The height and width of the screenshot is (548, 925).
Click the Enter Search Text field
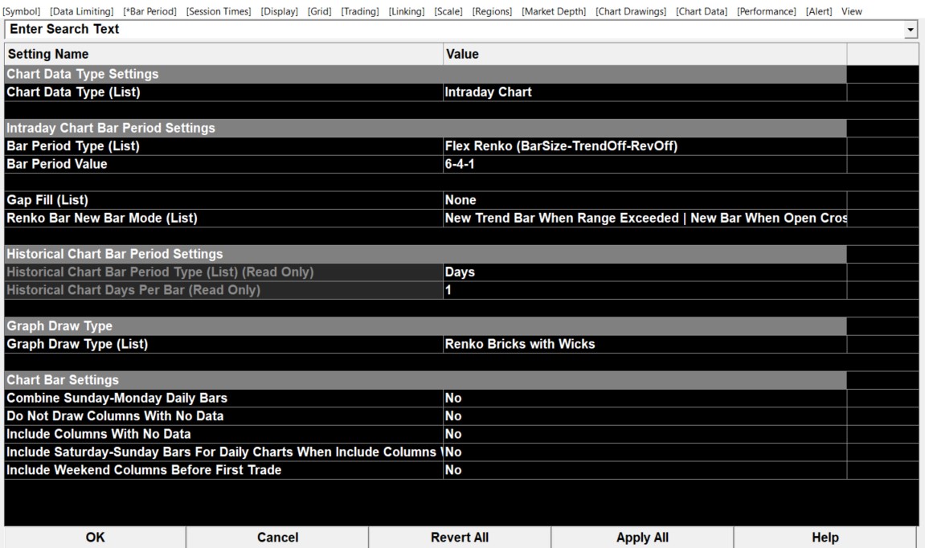[x=454, y=29]
